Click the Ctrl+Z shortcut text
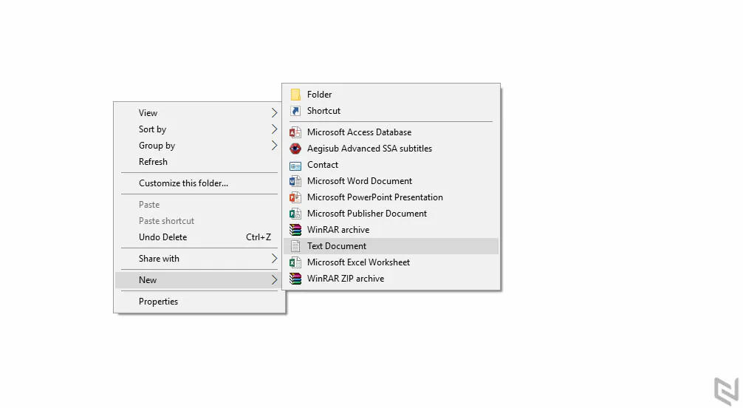 click(258, 237)
